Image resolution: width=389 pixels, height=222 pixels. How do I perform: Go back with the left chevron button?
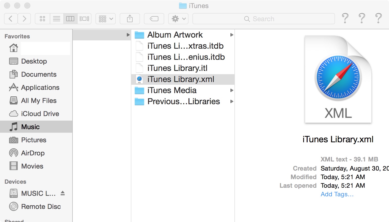point(11,19)
